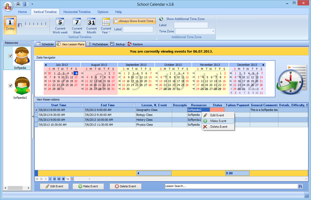Open the MyDatabase tab
Image resolution: width=311 pixels, height=200 pixels.
tap(97, 44)
